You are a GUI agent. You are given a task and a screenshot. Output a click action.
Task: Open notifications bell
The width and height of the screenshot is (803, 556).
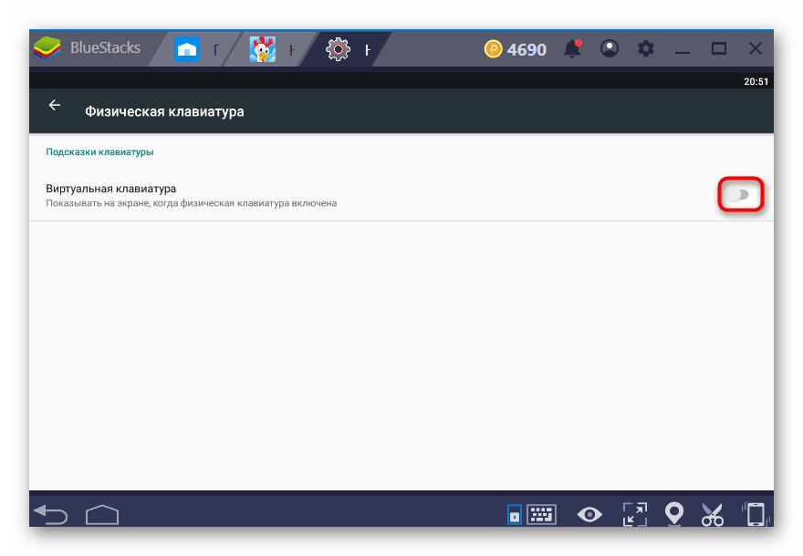572,48
